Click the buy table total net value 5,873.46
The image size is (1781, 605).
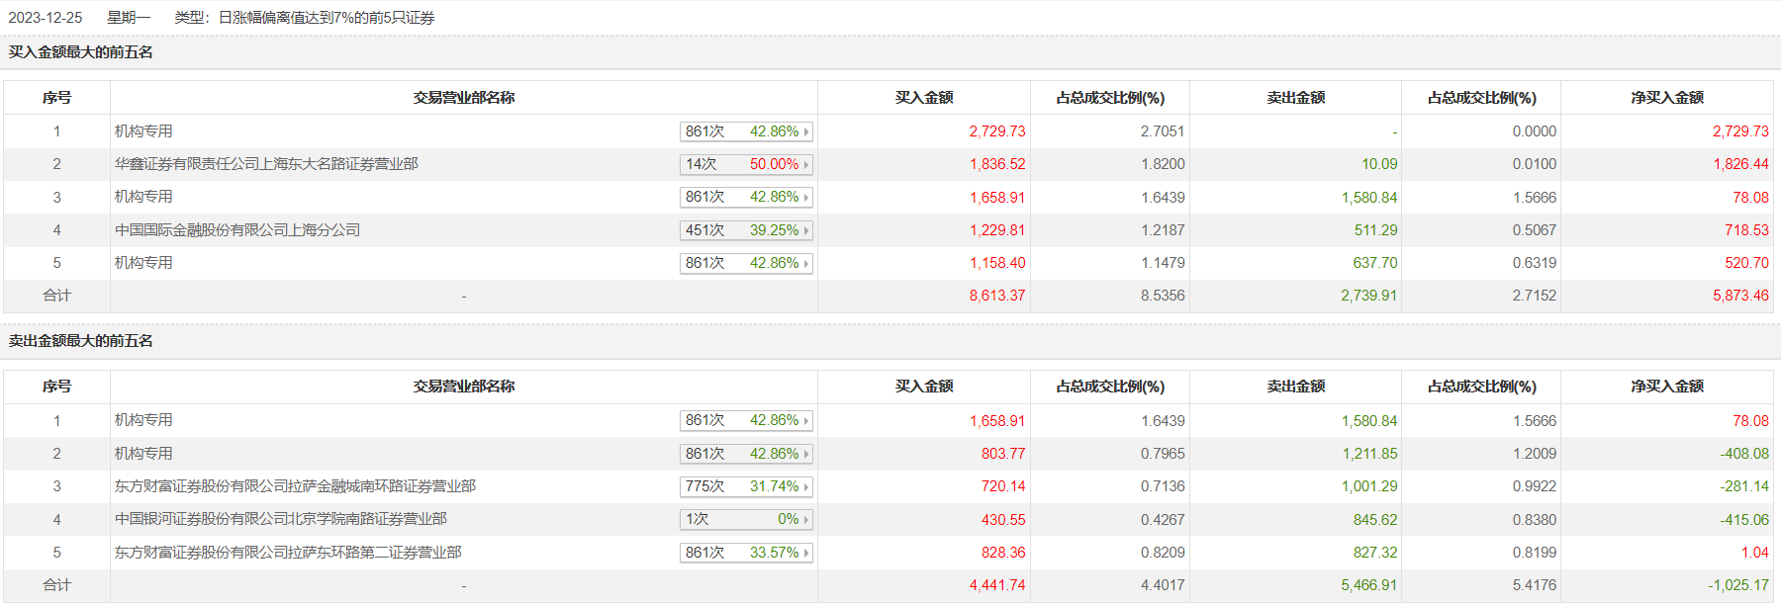point(1740,296)
